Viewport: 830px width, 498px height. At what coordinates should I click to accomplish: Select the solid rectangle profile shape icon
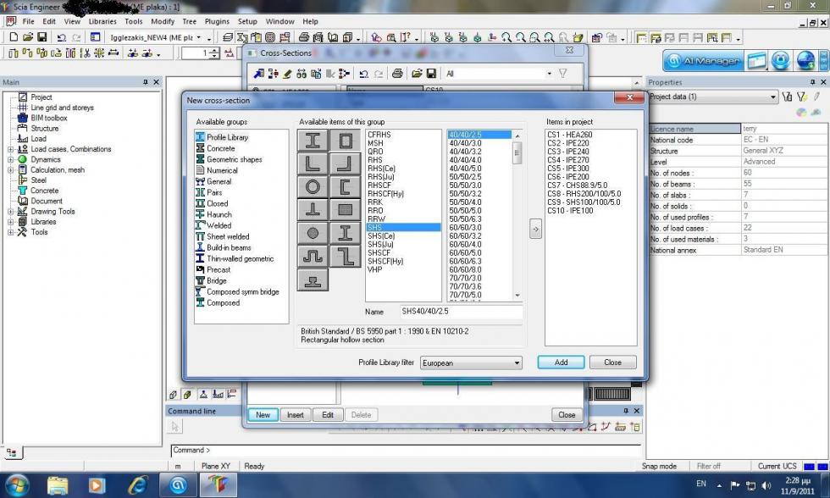click(x=346, y=209)
